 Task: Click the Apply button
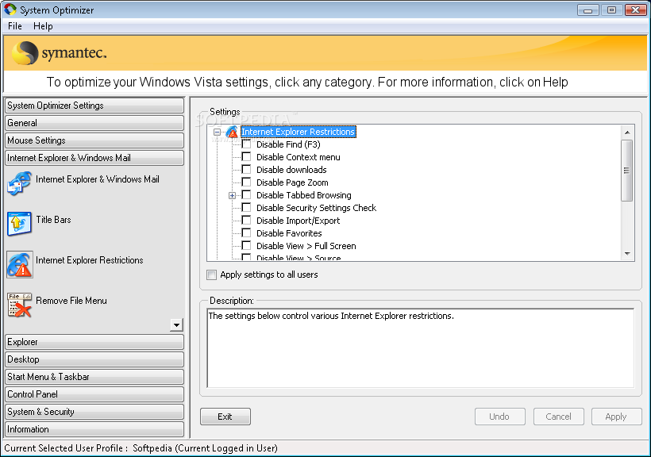617,417
